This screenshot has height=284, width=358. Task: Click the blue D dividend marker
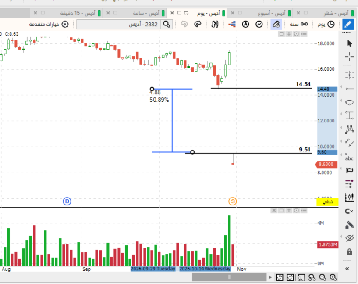pyautogui.click(x=67, y=201)
